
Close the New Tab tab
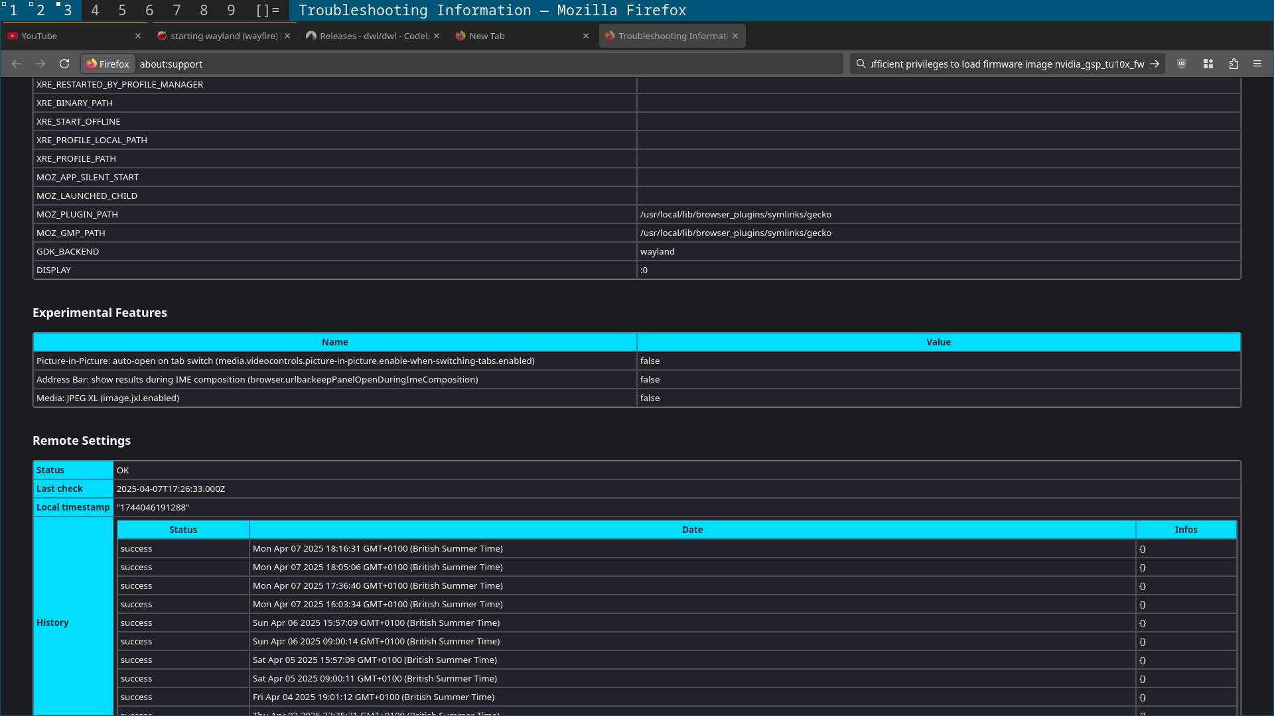point(586,36)
